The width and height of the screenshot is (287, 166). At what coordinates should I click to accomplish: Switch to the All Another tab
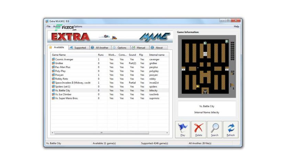[101, 48]
